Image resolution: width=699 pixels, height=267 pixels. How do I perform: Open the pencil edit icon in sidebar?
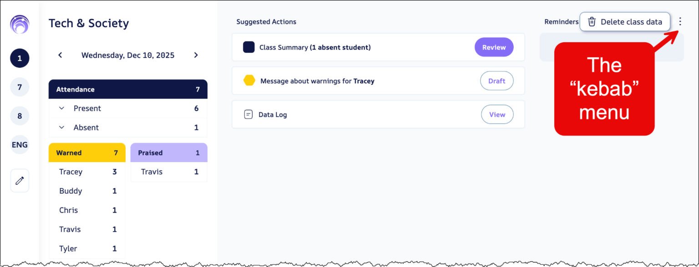click(20, 181)
